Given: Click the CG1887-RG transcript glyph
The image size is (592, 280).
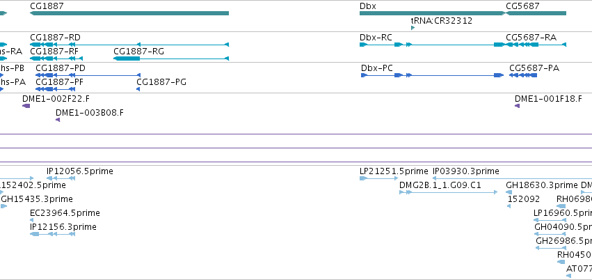Looking at the screenshot, I should coord(171,59).
